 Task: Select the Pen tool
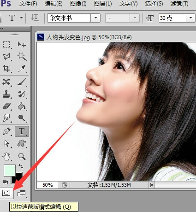(x=6, y=131)
